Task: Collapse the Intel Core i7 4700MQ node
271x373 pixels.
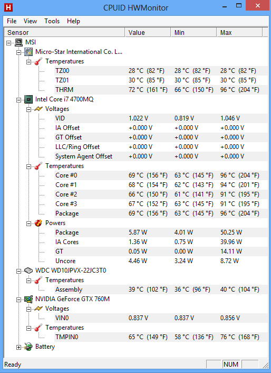Action: point(18,100)
